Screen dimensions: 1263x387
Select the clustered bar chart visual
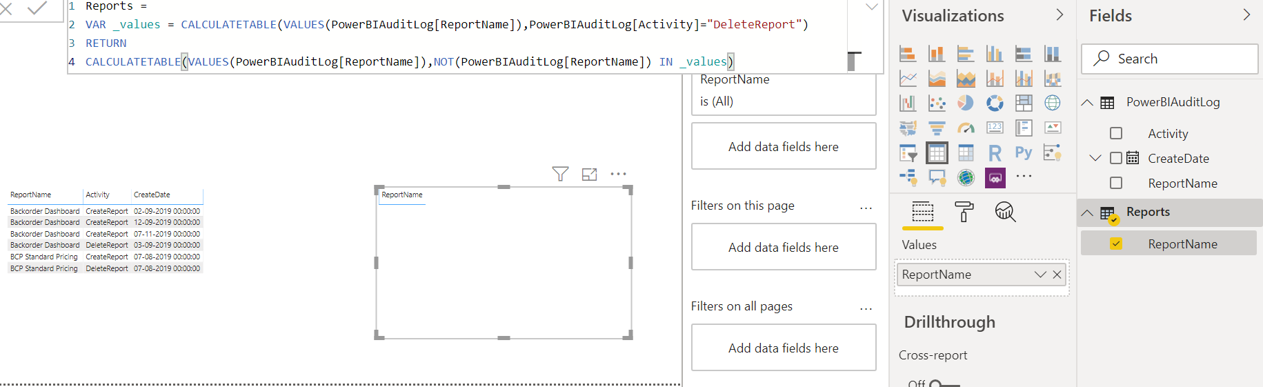point(966,53)
